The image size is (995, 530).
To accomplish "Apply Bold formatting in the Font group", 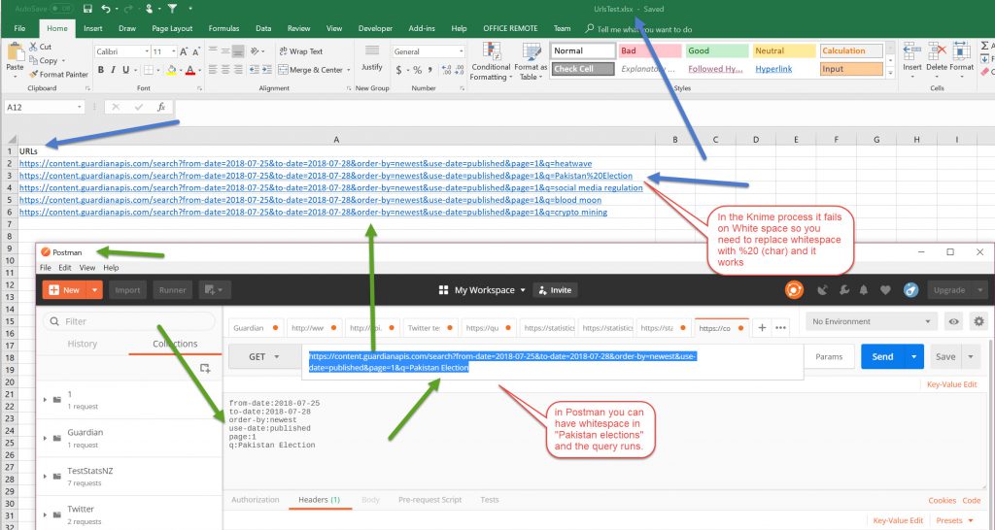I will tap(100, 70).
